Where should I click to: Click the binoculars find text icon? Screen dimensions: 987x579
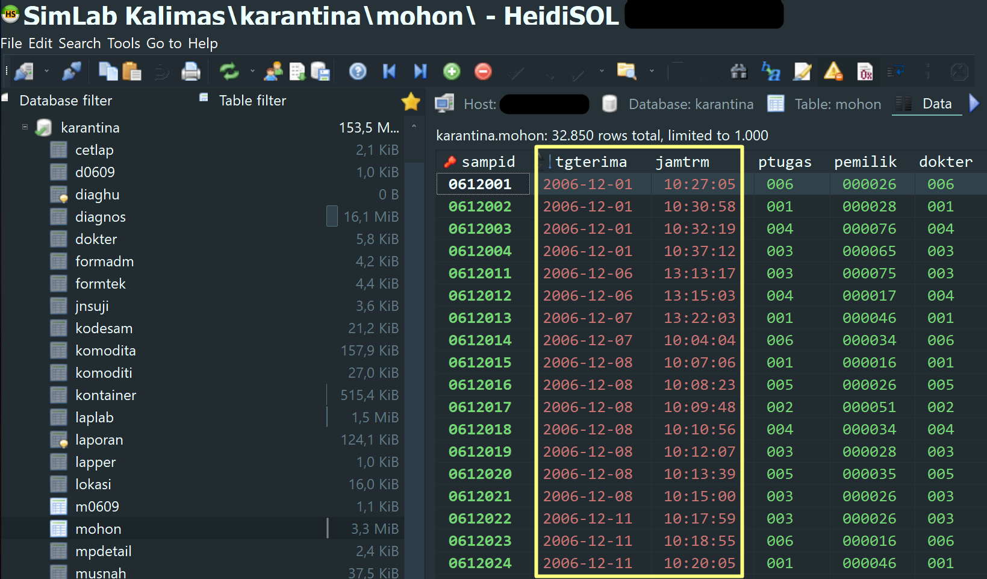click(x=739, y=72)
